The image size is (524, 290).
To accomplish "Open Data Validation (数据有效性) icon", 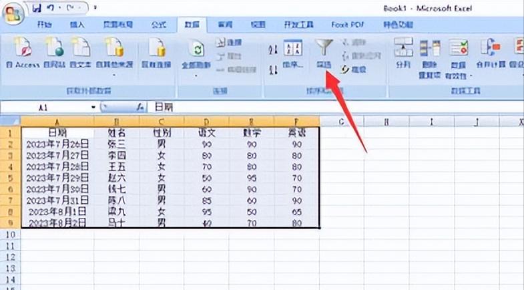I will click(458, 48).
